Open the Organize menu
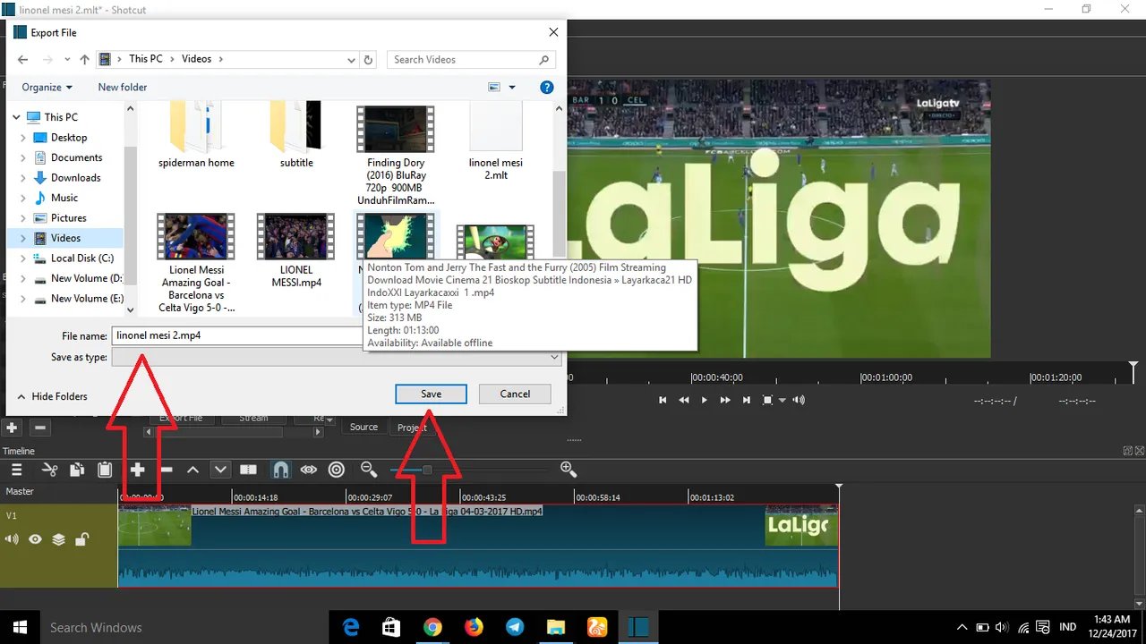This screenshot has width=1146, height=644. pyautogui.click(x=47, y=88)
